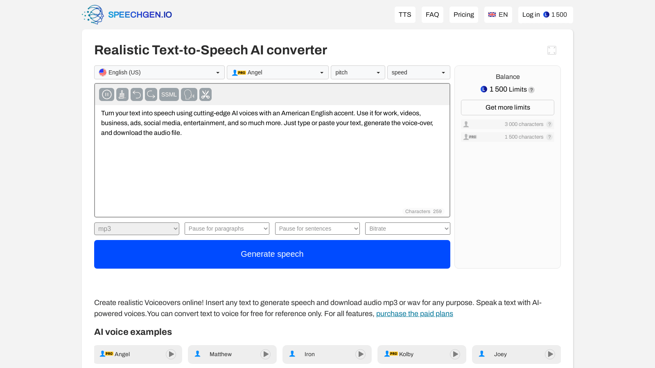655x368 pixels.
Task: Open the FAQ page
Action: click(432, 15)
